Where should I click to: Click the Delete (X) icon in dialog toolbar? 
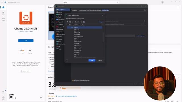click(78, 22)
